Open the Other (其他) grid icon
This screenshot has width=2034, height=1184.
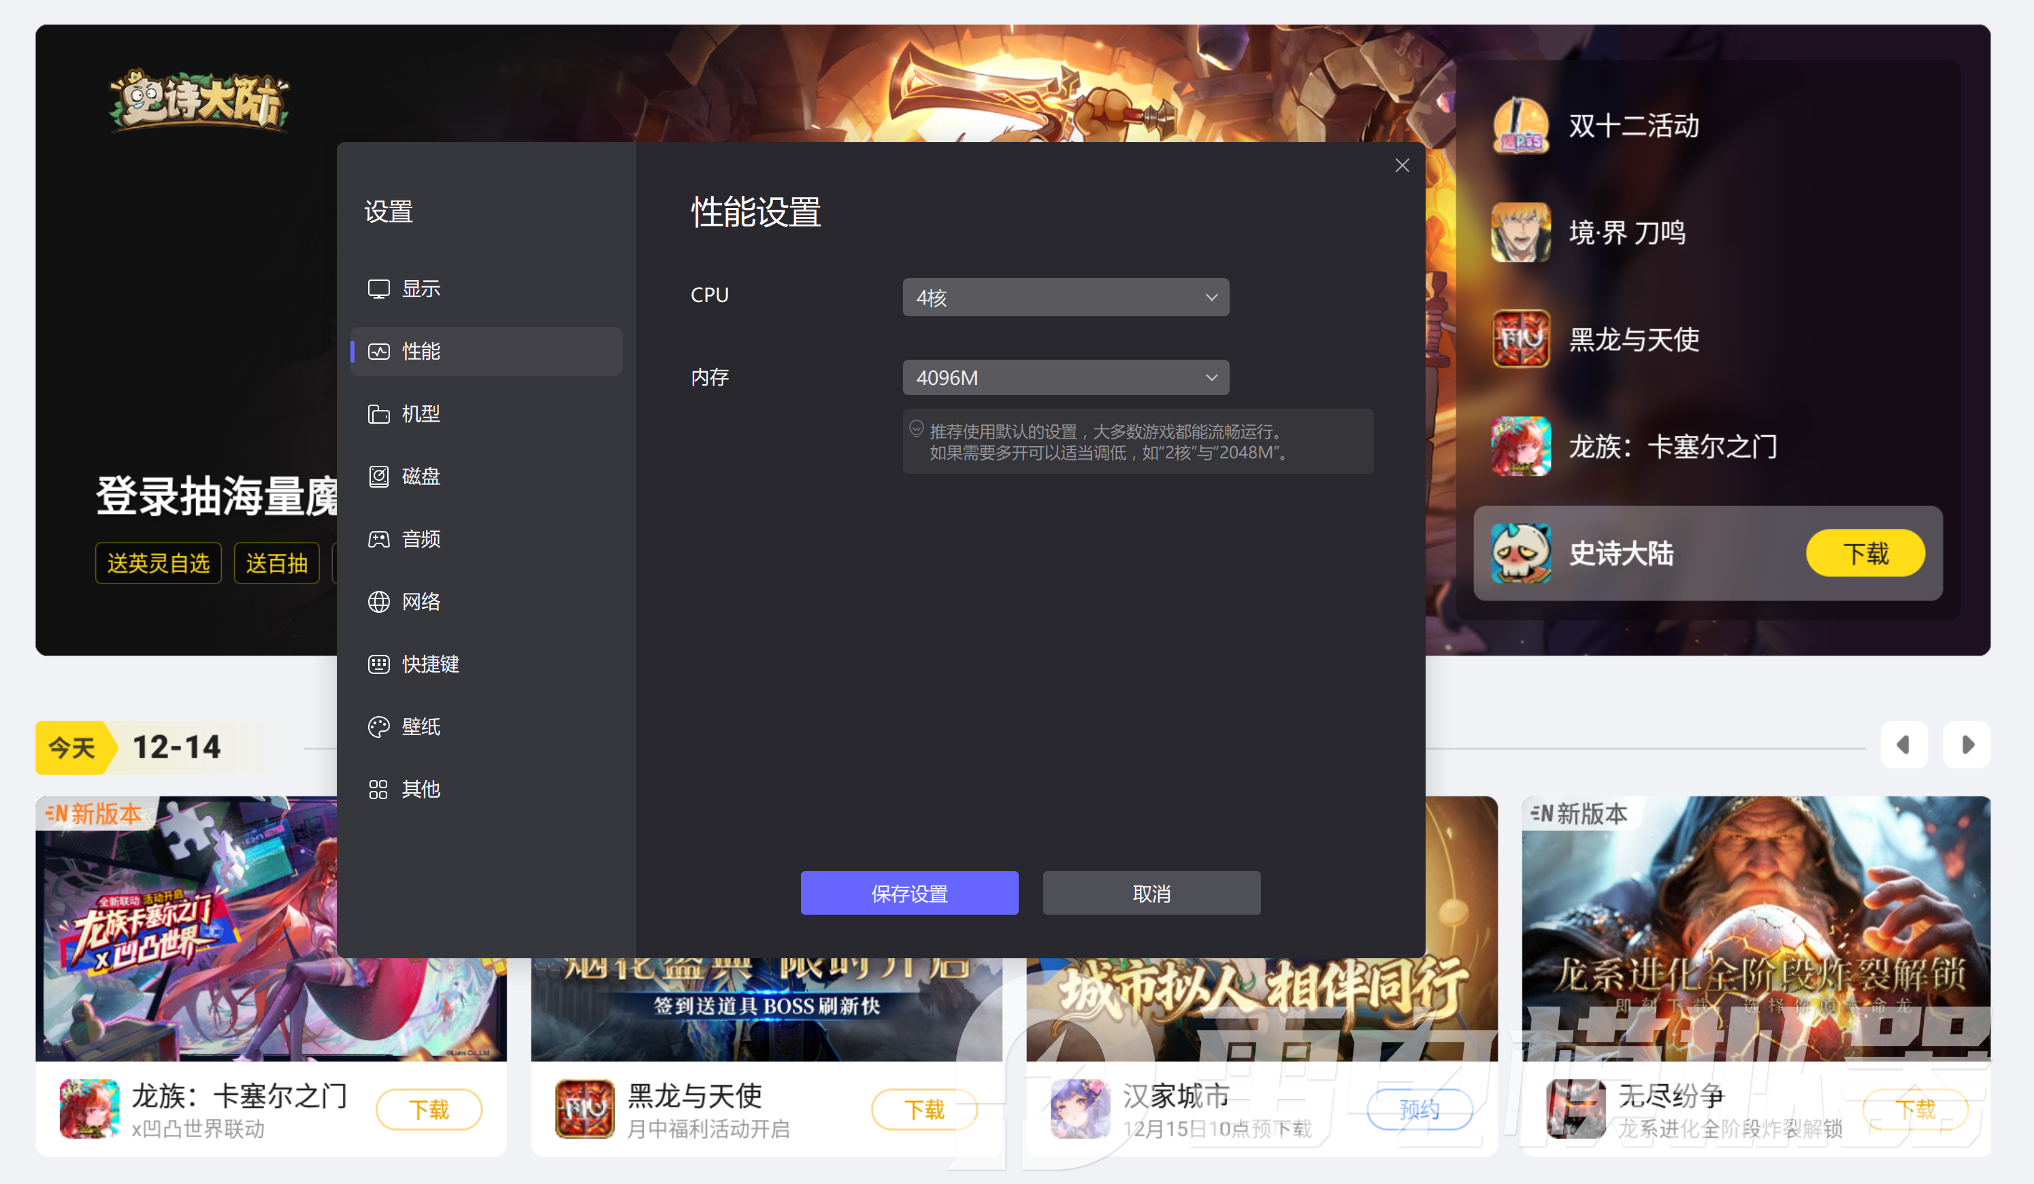click(378, 789)
